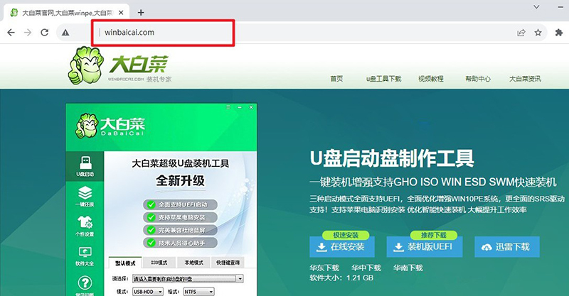Open a new browser tab
Image resolution: width=569 pixels, height=296 pixels.
[x=141, y=12]
